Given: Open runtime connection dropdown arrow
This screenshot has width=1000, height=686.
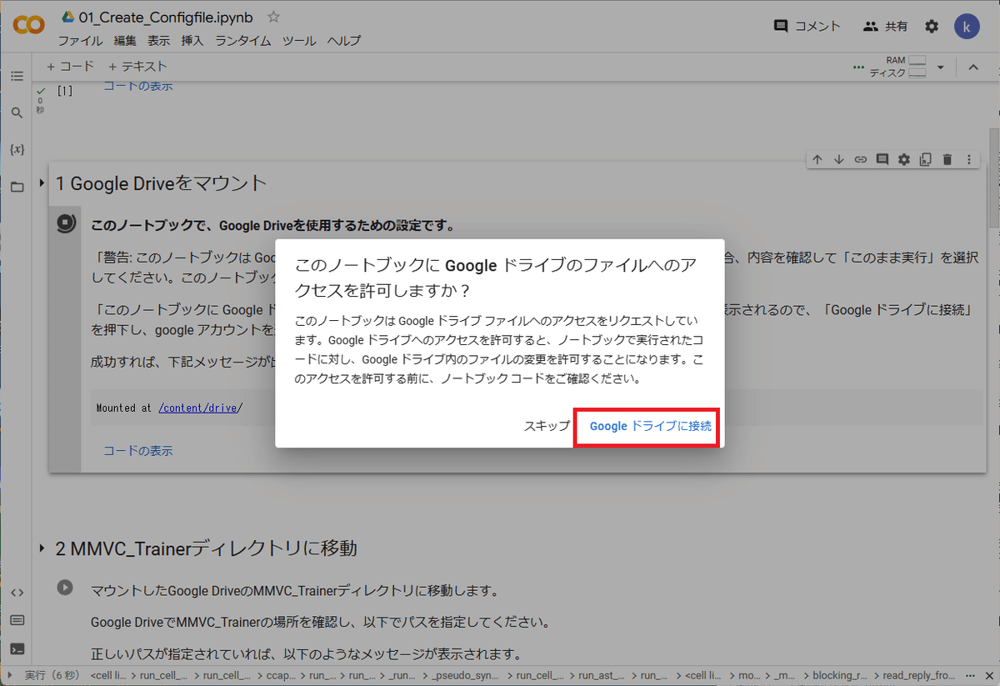Looking at the screenshot, I should 940,67.
